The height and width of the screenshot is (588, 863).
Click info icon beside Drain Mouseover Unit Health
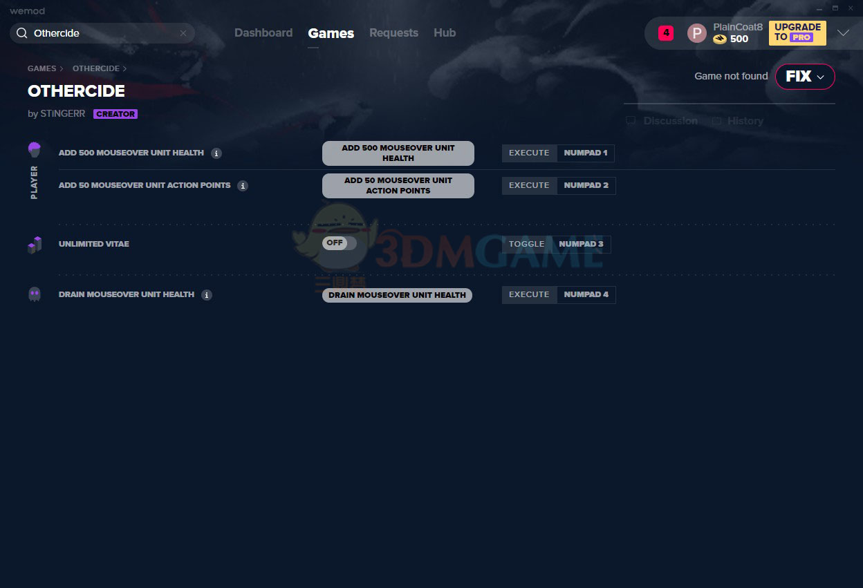point(207,295)
